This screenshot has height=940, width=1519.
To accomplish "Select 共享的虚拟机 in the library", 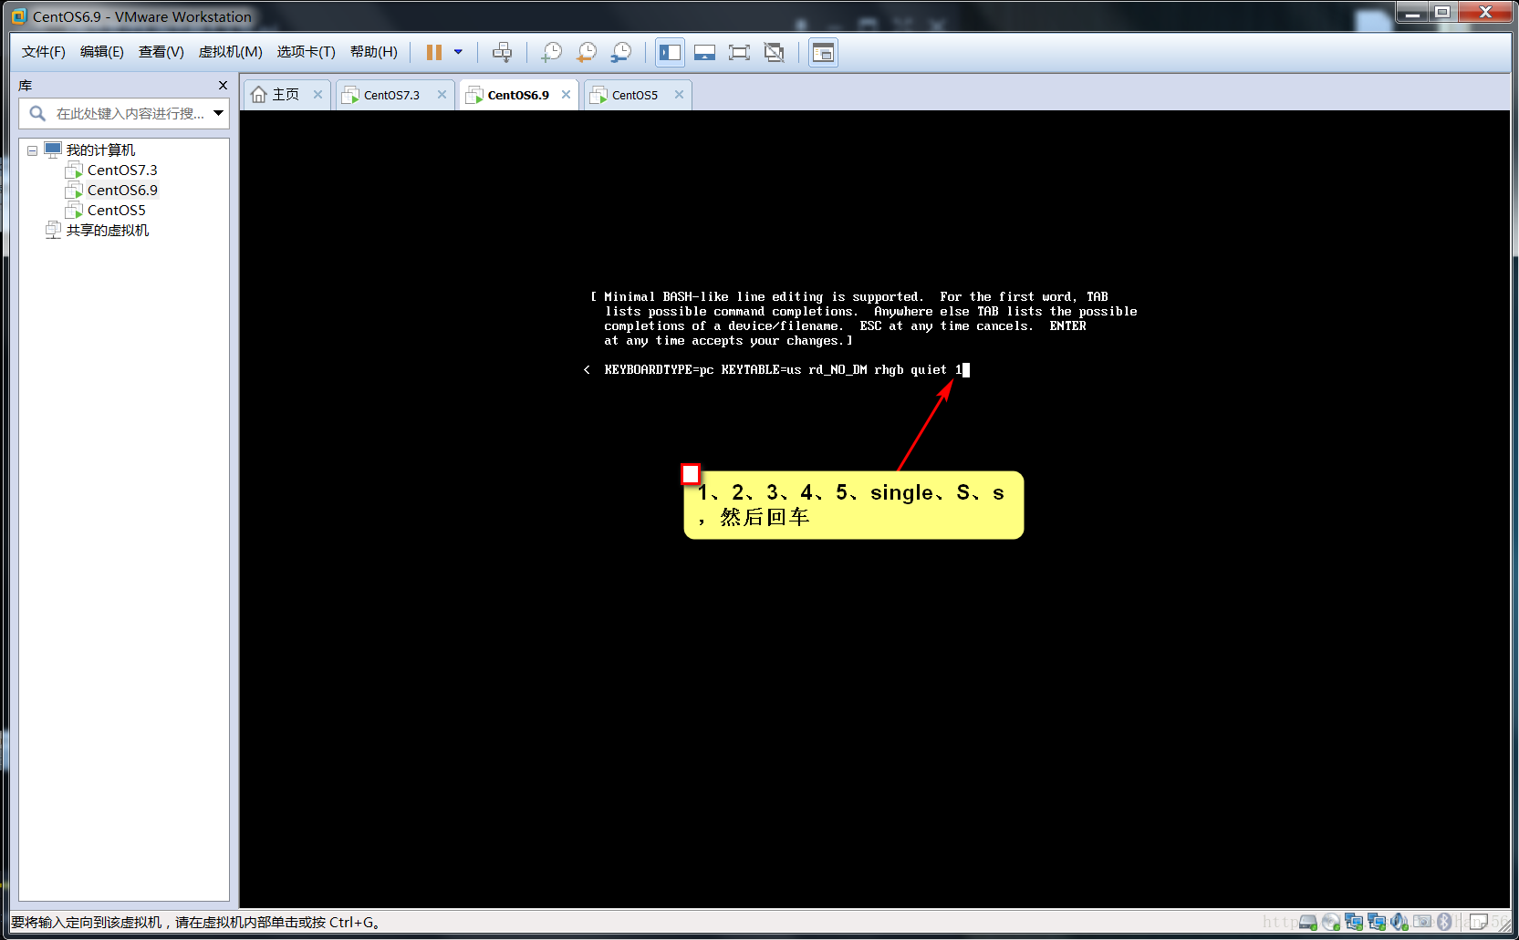I will tap(108, 231).
